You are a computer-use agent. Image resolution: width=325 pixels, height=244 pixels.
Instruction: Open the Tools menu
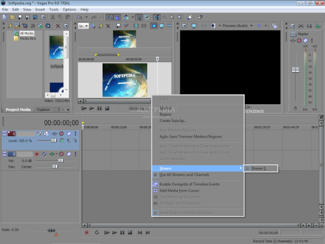coord(54,9)
